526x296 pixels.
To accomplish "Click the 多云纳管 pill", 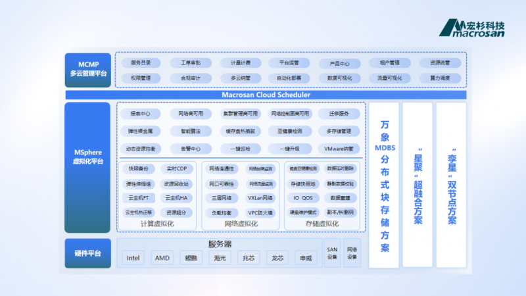I will click(241, 78).
